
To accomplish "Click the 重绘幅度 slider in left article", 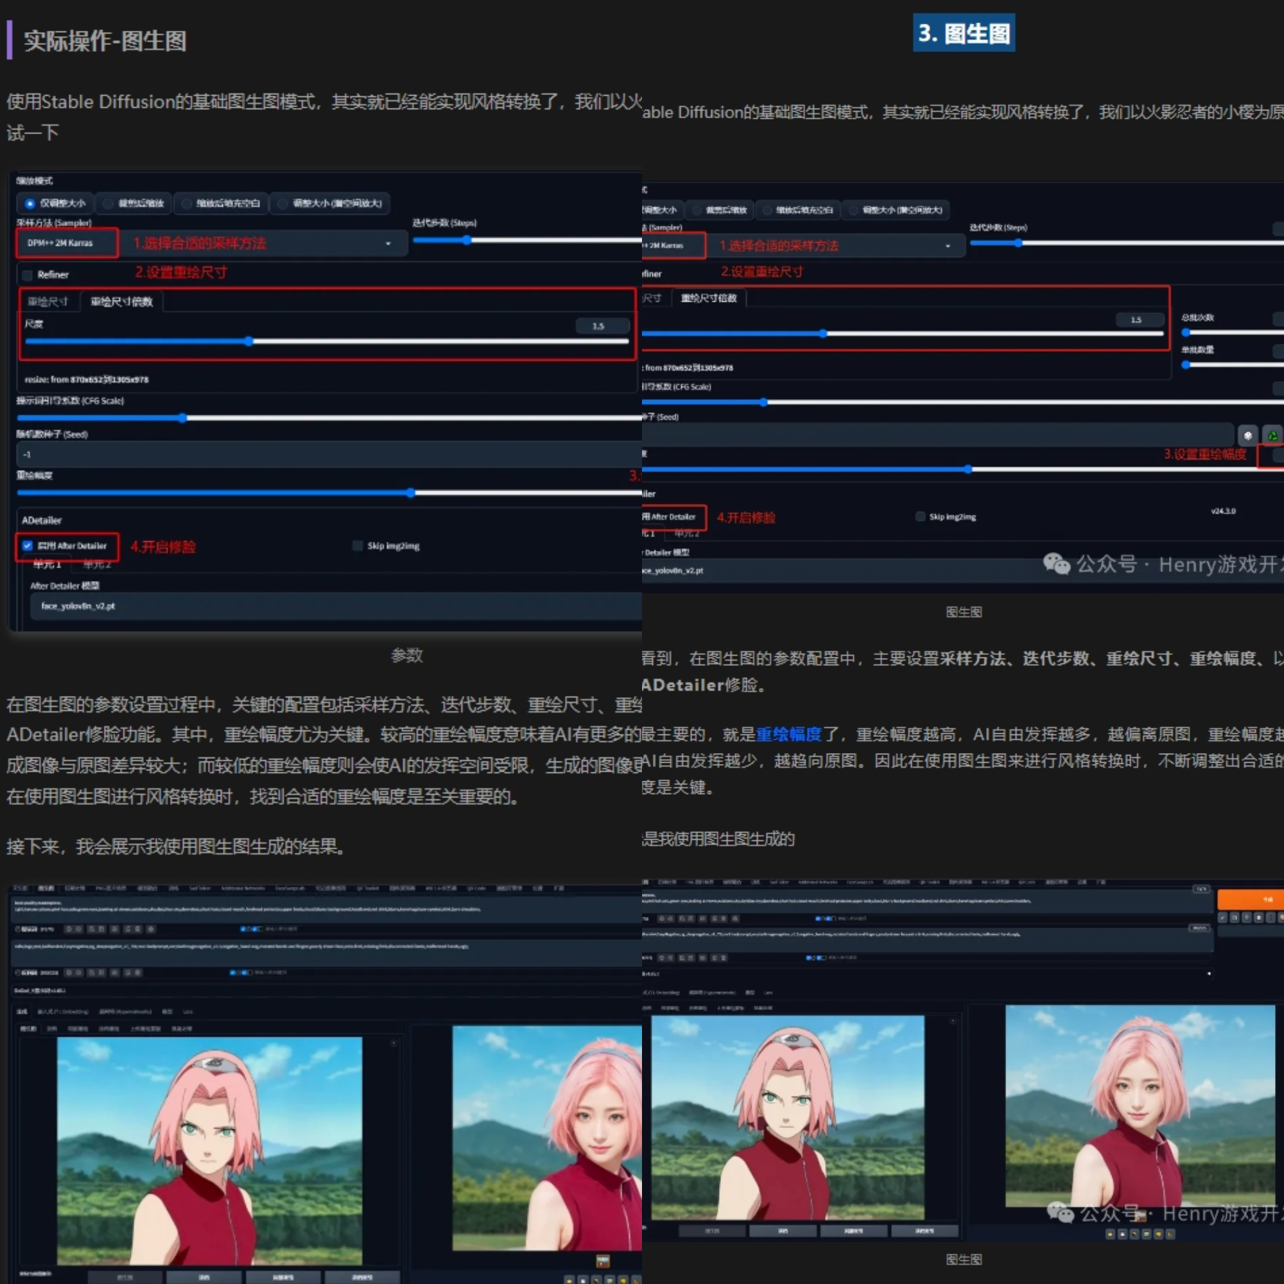I will click(x=329, y=493).
